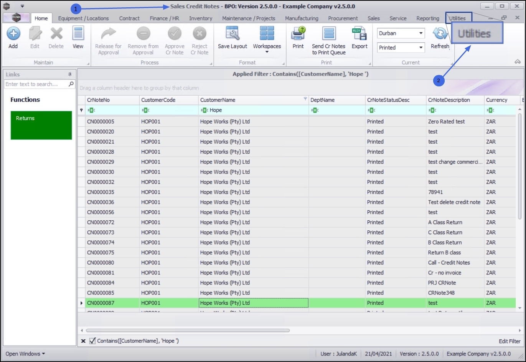Screen dimensions: 526x362
Task: Expand the Printed status dropdown
Action: [421, 48]
